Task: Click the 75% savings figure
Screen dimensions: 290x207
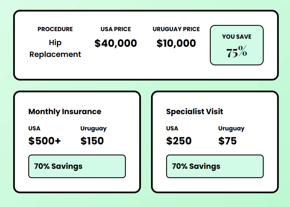Action: click(237, 52)
